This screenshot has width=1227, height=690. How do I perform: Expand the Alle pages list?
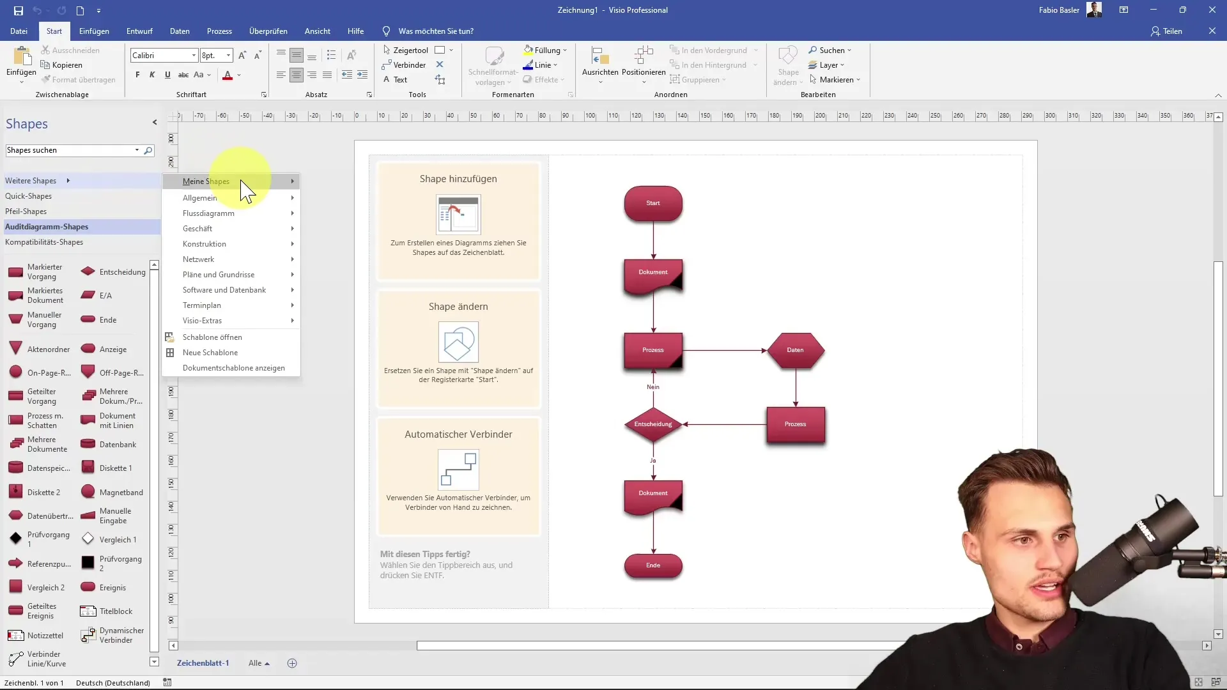pos(259,663)
